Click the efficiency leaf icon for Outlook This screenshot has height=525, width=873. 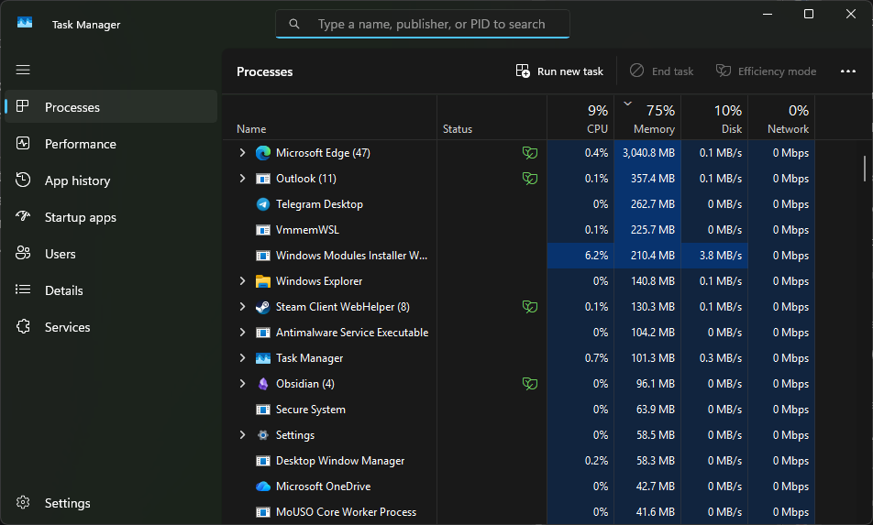pyautogui.click(x=529, y=179)
